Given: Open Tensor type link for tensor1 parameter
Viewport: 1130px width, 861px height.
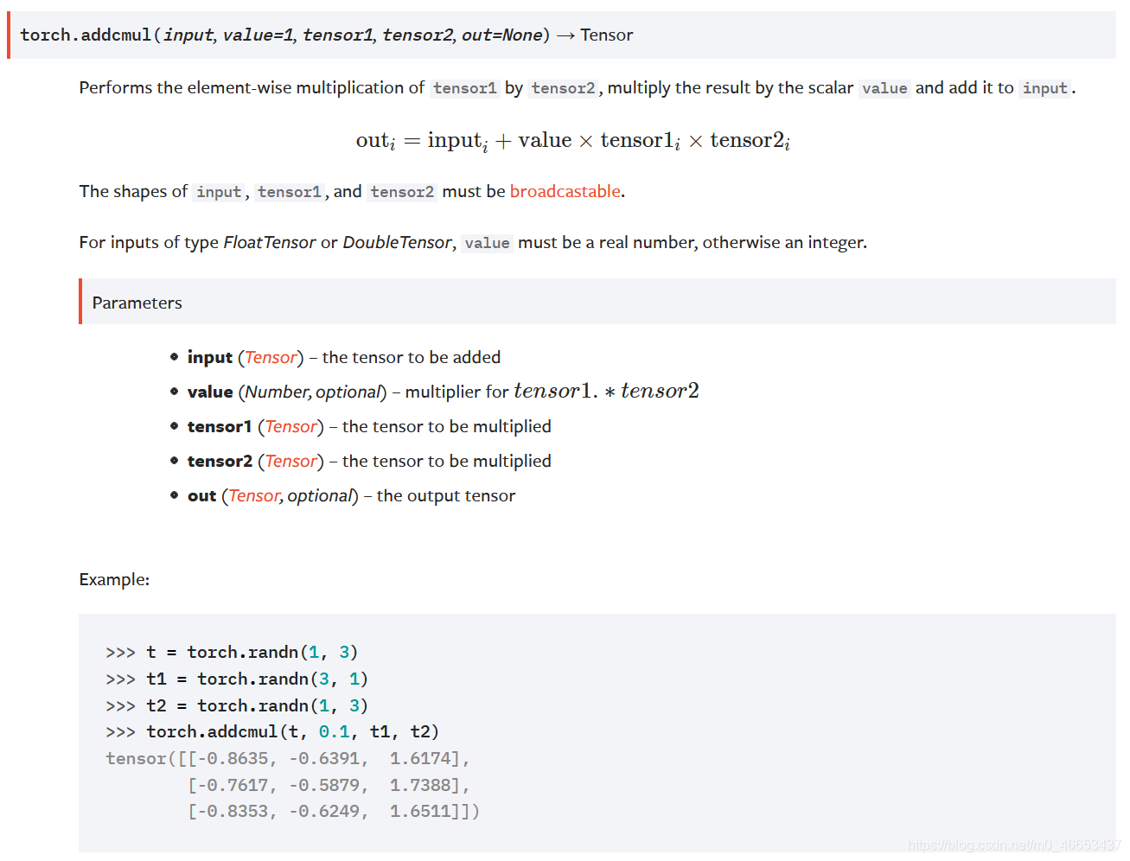Looking at the screenshot, I should (290, 426).
